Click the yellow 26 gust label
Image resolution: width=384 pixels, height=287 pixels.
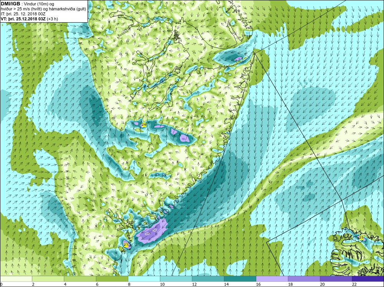click(144, 125)
